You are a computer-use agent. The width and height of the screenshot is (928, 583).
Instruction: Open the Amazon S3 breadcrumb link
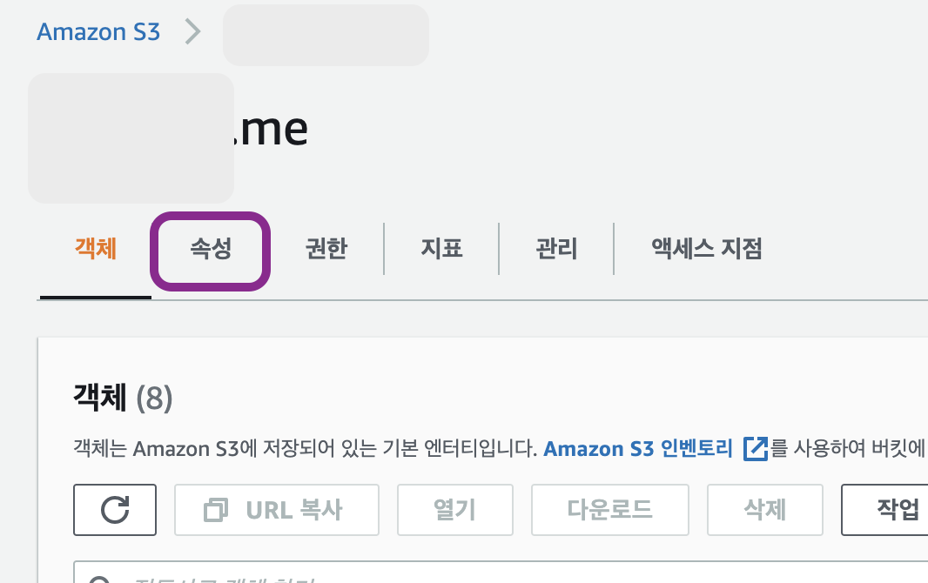pyautogui.click(x=98, y=32)
